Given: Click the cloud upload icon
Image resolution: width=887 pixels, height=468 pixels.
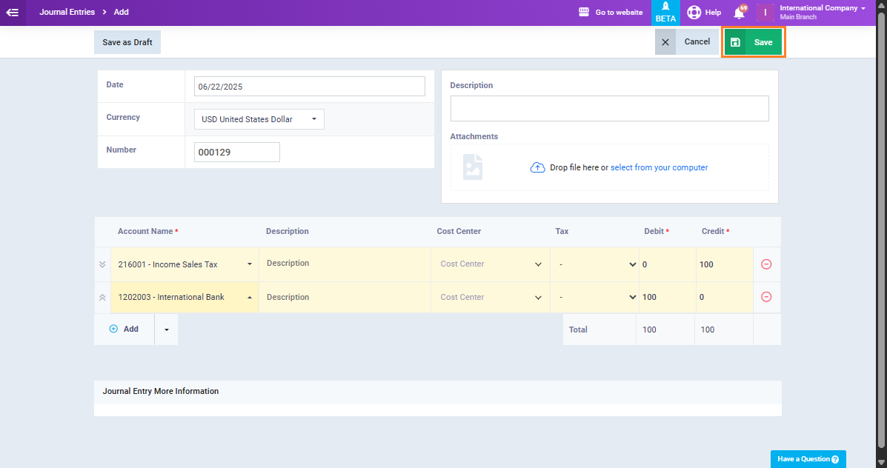Looking at the screenshot, I should click(537, 167).
